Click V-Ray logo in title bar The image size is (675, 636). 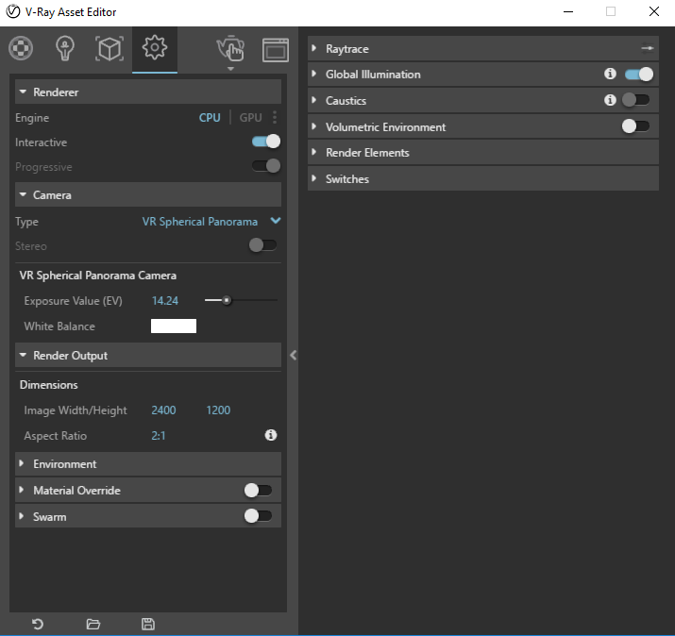pos(13,11)
